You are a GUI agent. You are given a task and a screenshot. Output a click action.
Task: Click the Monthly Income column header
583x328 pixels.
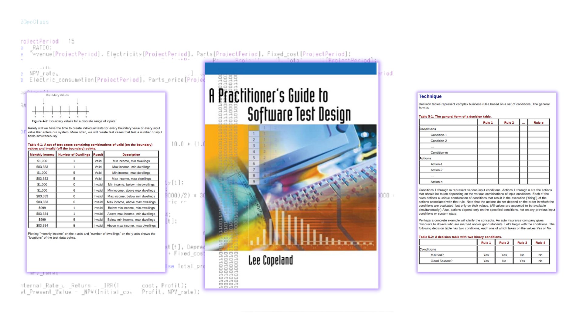point(42,155)
